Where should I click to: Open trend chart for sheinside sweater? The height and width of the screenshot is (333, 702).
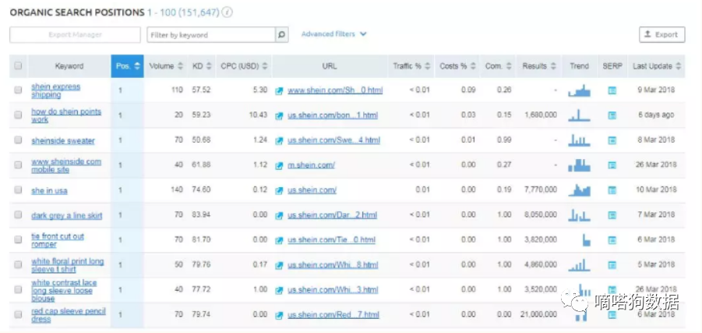(x=580, y=140)
